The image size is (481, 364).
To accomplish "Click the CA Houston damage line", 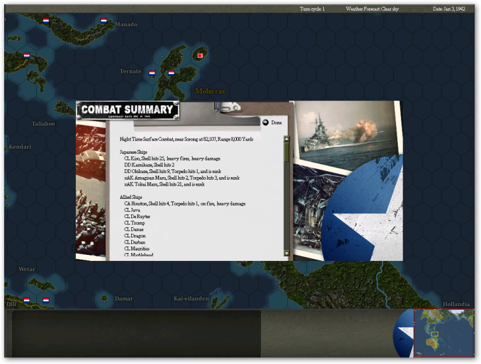I will pos(185,204).
